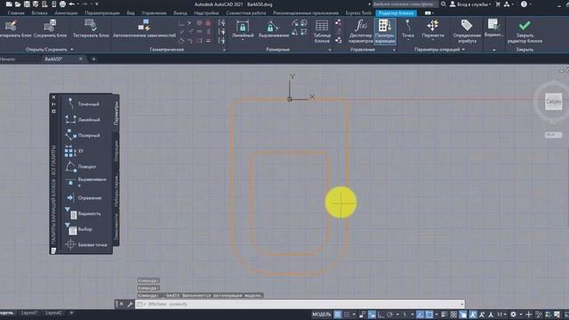Click the Plot (print) icon in Quick Access toolbar
This screenshot has width=569, height=320.
point(62,4)
